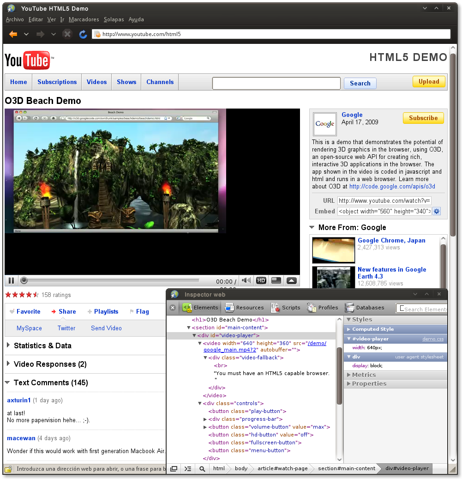
Task: Open the Google Chrome, Japan video link
Action: coord(391,240)
